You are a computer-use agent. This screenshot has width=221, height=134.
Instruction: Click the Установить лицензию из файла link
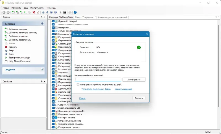[x=96, y=89]
